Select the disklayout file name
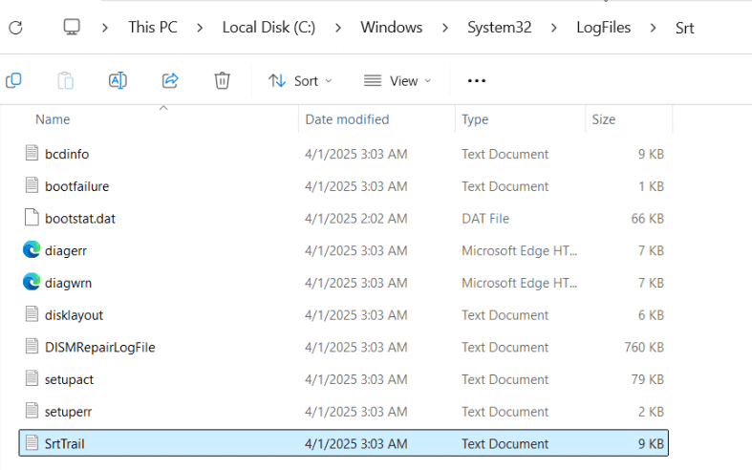The width and height of the screenshot is (752, 470). 74,315
